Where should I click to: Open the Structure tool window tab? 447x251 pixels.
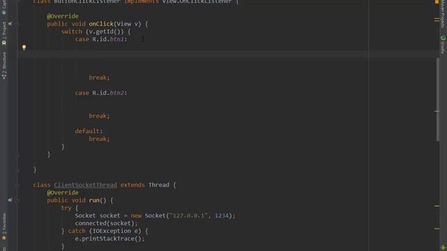tap(4, 66)
